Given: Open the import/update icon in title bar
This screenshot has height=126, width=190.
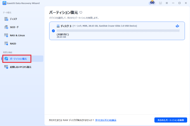Looking at the screenshot, I should pos(161,3).
